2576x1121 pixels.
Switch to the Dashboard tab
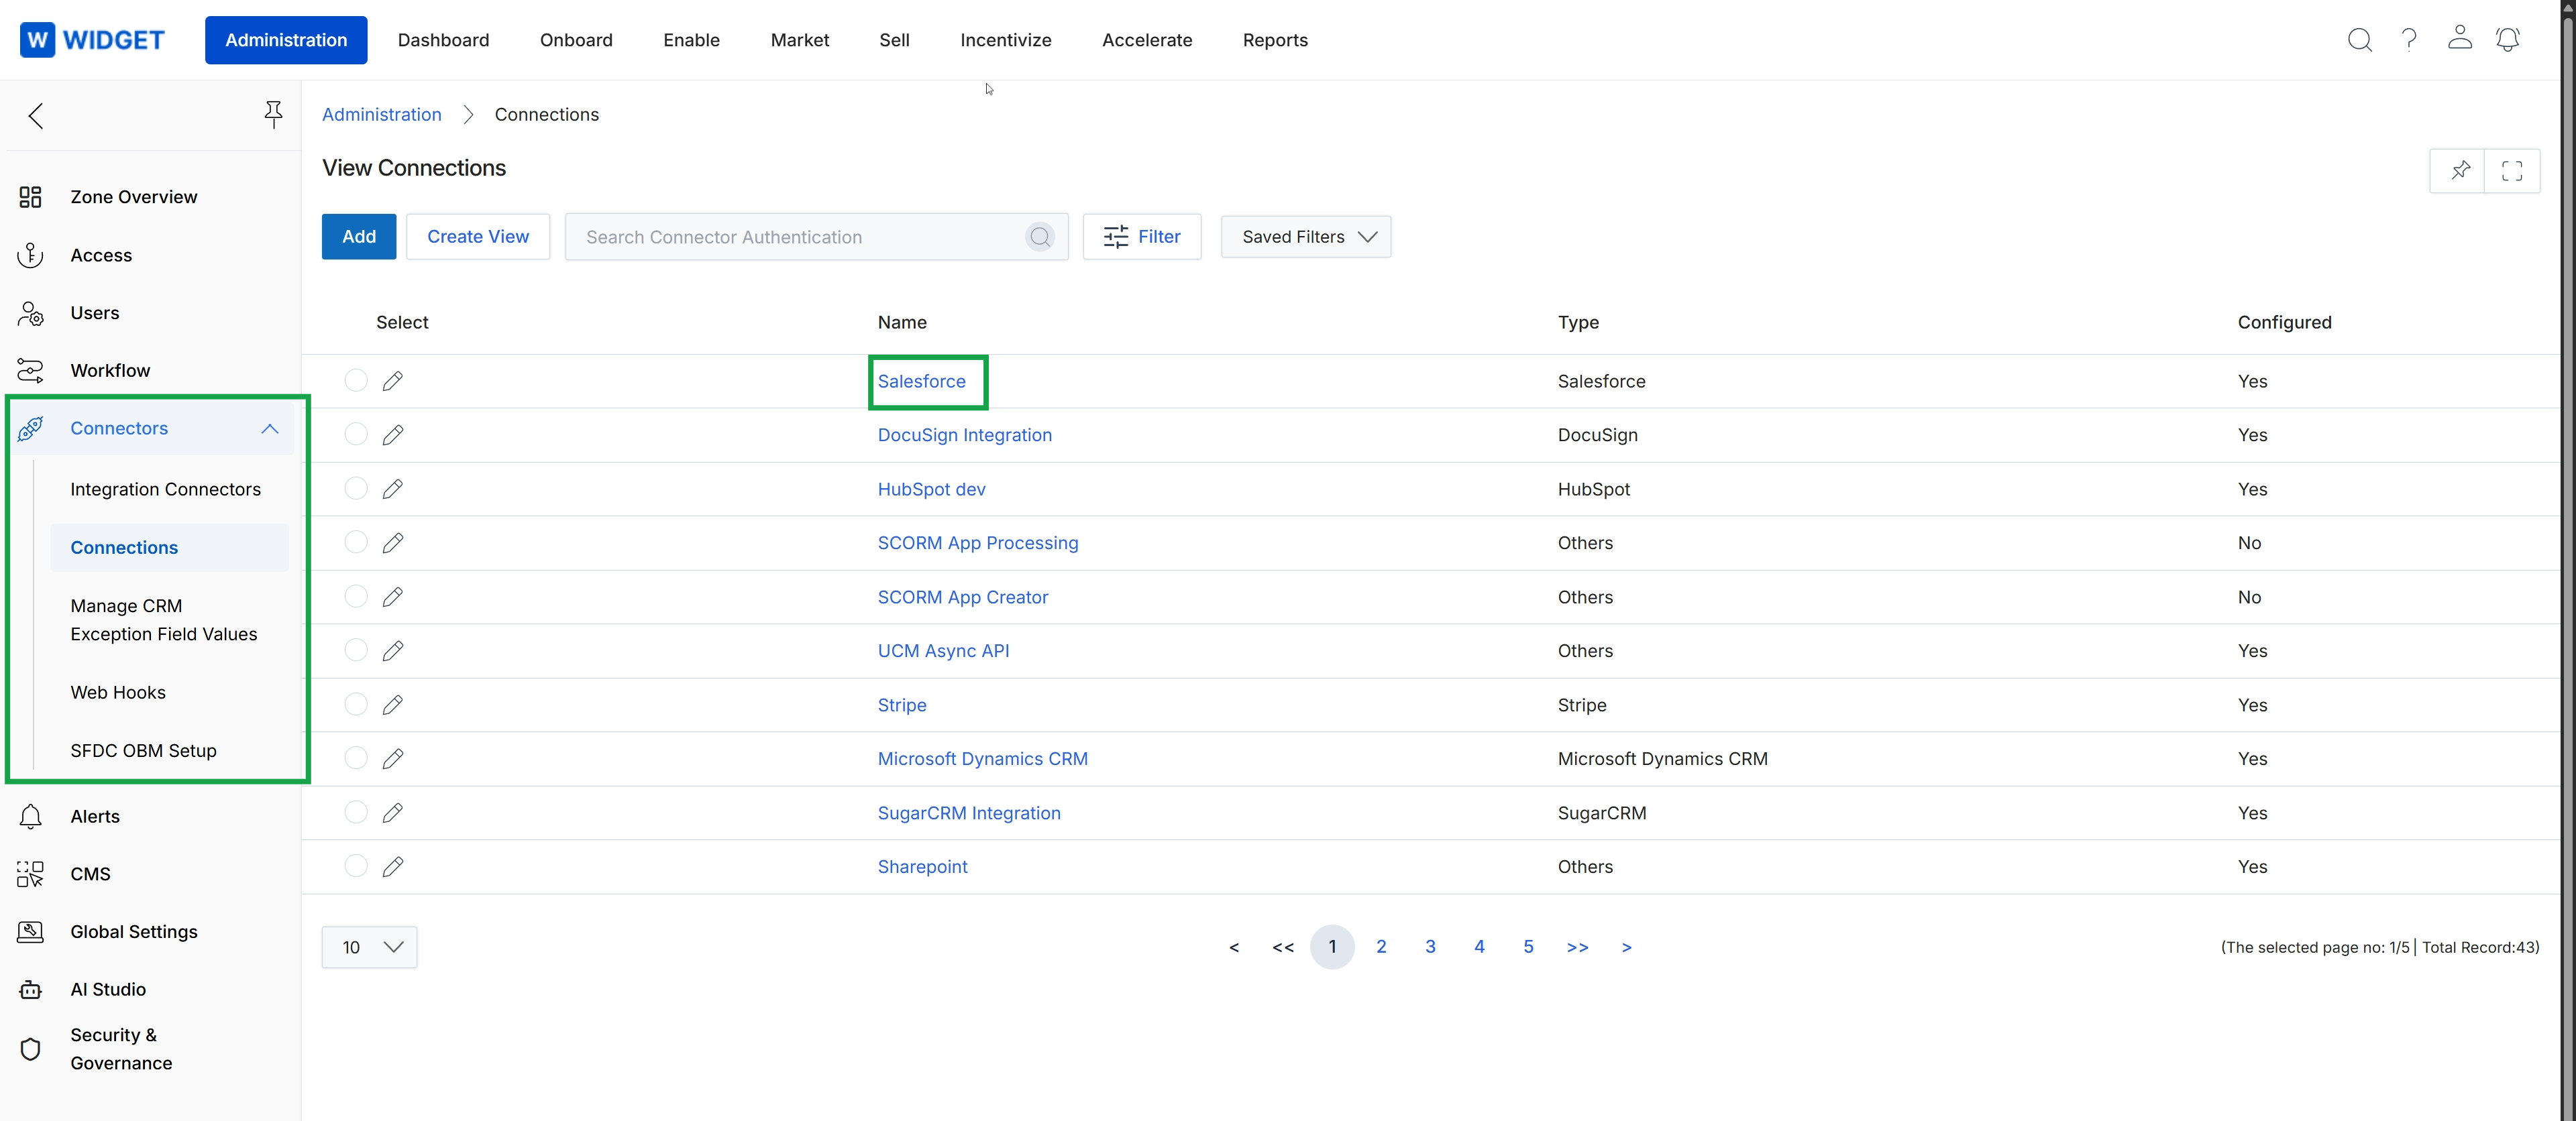[443, 40]
